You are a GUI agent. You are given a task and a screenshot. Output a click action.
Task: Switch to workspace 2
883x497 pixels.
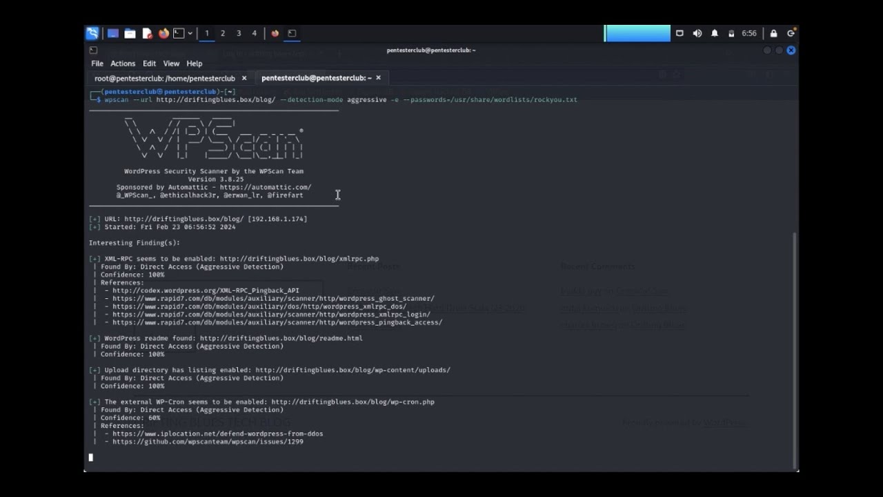coord(222,33)
